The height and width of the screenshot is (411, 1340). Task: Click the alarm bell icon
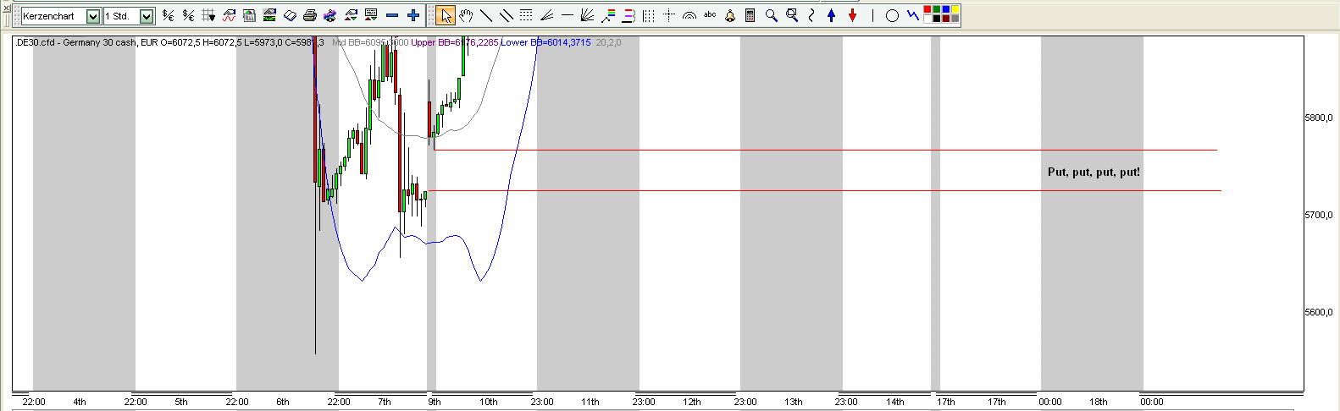730,15
